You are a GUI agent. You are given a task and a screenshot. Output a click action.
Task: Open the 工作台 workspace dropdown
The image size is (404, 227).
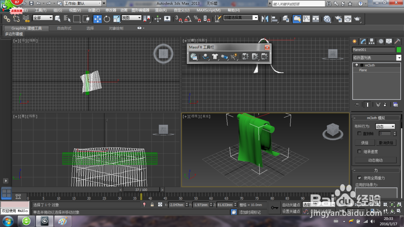[82, 3]
